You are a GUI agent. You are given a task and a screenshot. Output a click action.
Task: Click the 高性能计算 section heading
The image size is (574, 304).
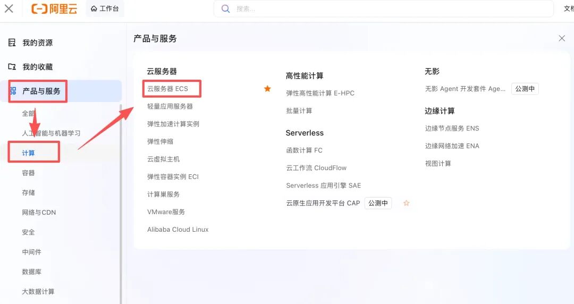(304, 75)
